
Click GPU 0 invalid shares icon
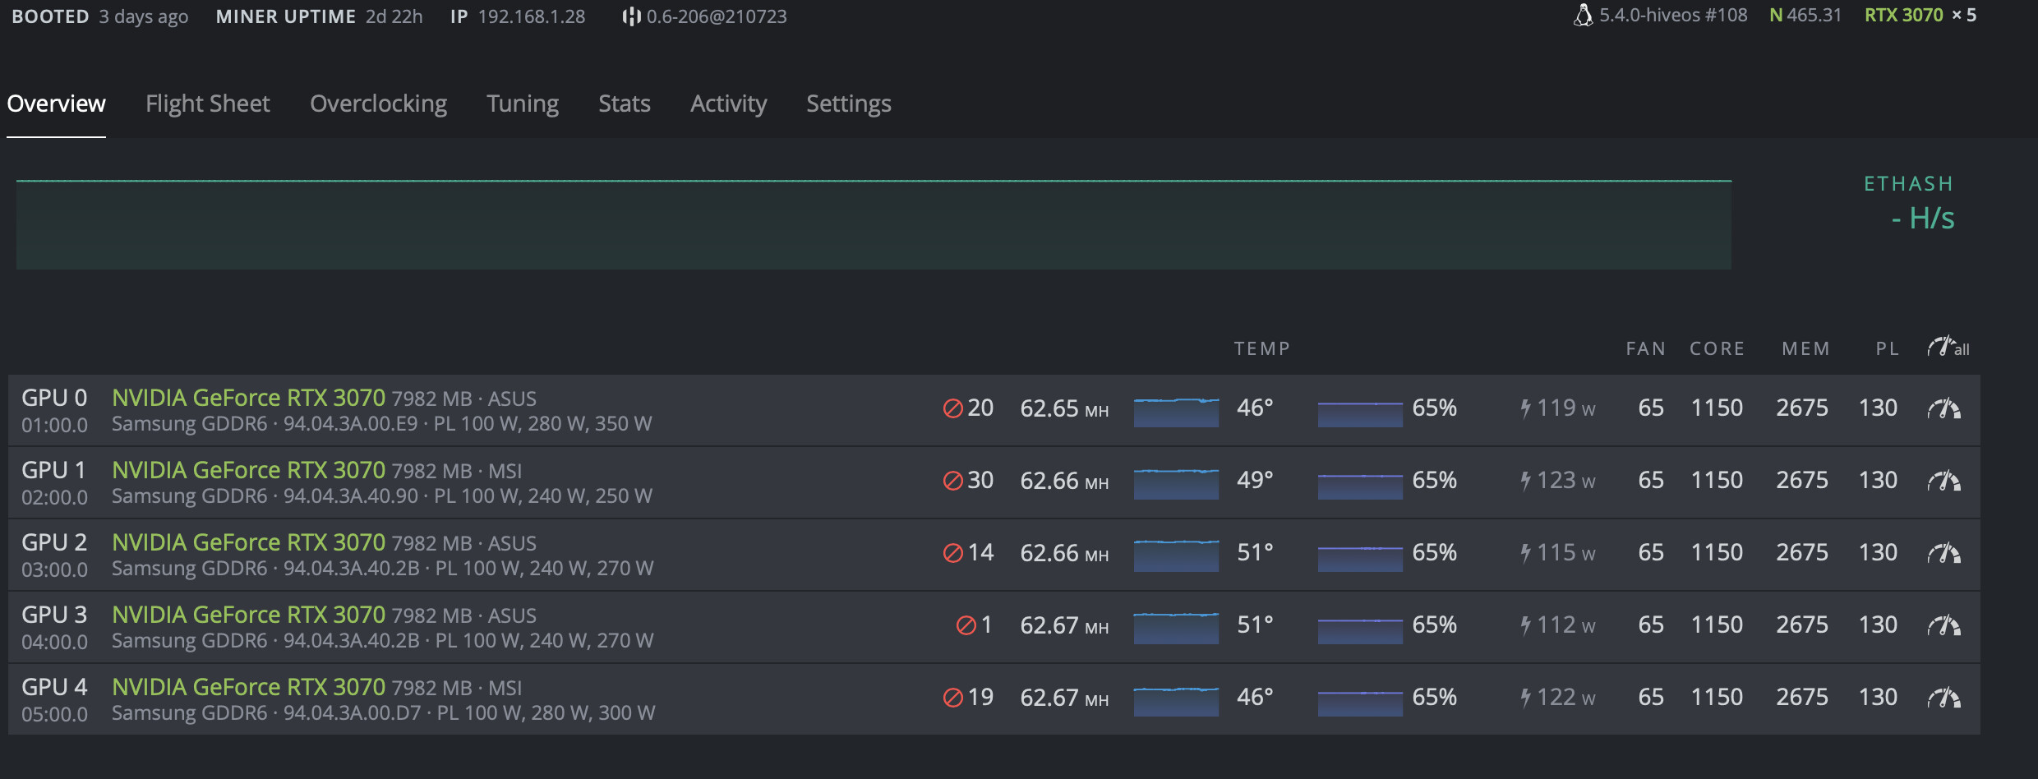click(952, 408)
